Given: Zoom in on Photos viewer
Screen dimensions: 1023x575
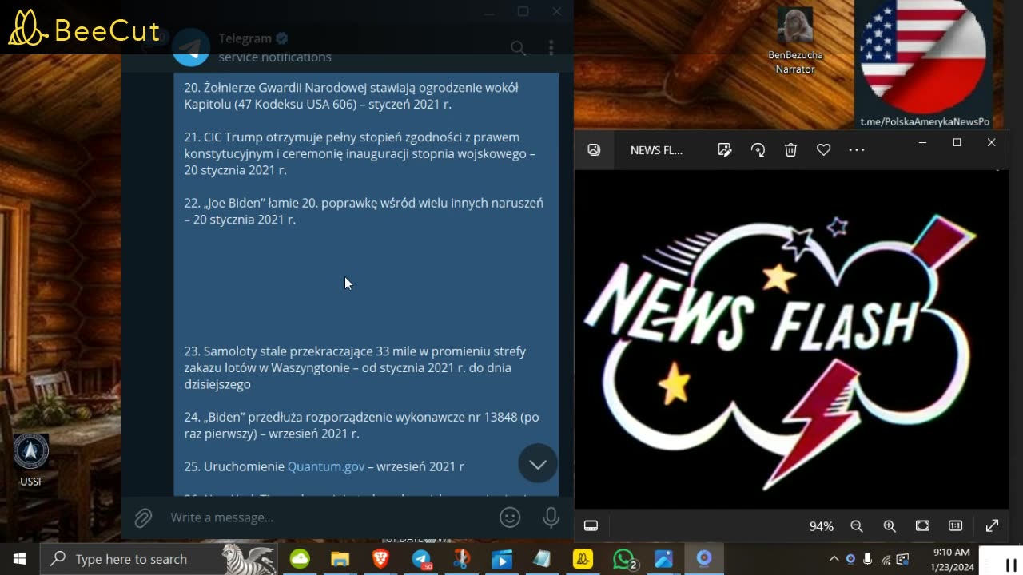Looking at the screenshot, I should point(890,525).
